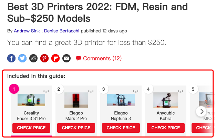
Task: Open author Denise Bertacchi's profile
Action: coord(62,31)
